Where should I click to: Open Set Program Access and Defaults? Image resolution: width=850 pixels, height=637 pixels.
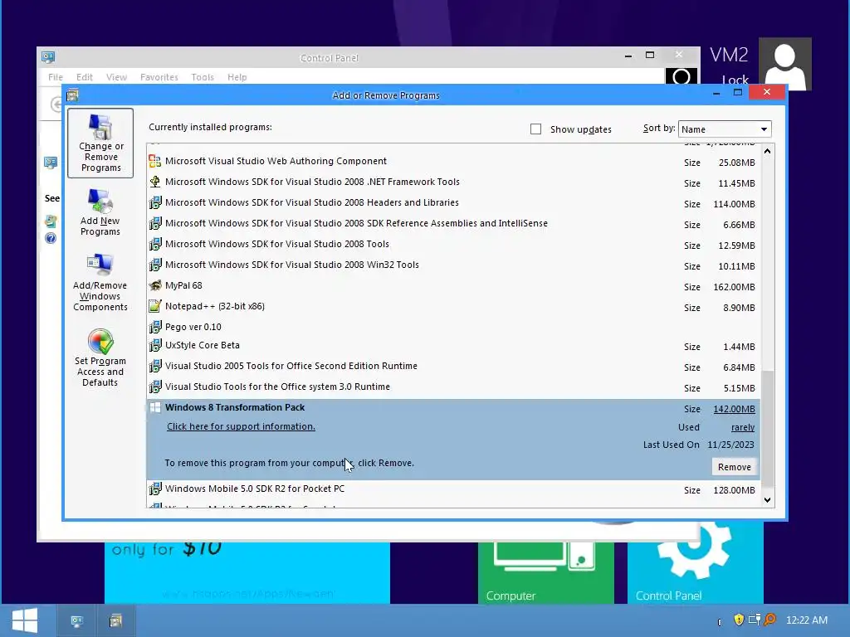click(100, 357)
